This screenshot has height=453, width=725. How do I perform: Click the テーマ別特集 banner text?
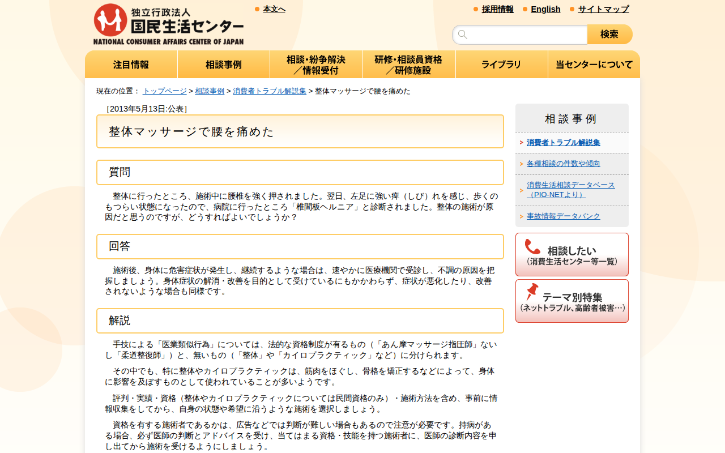tap(572, 301)
